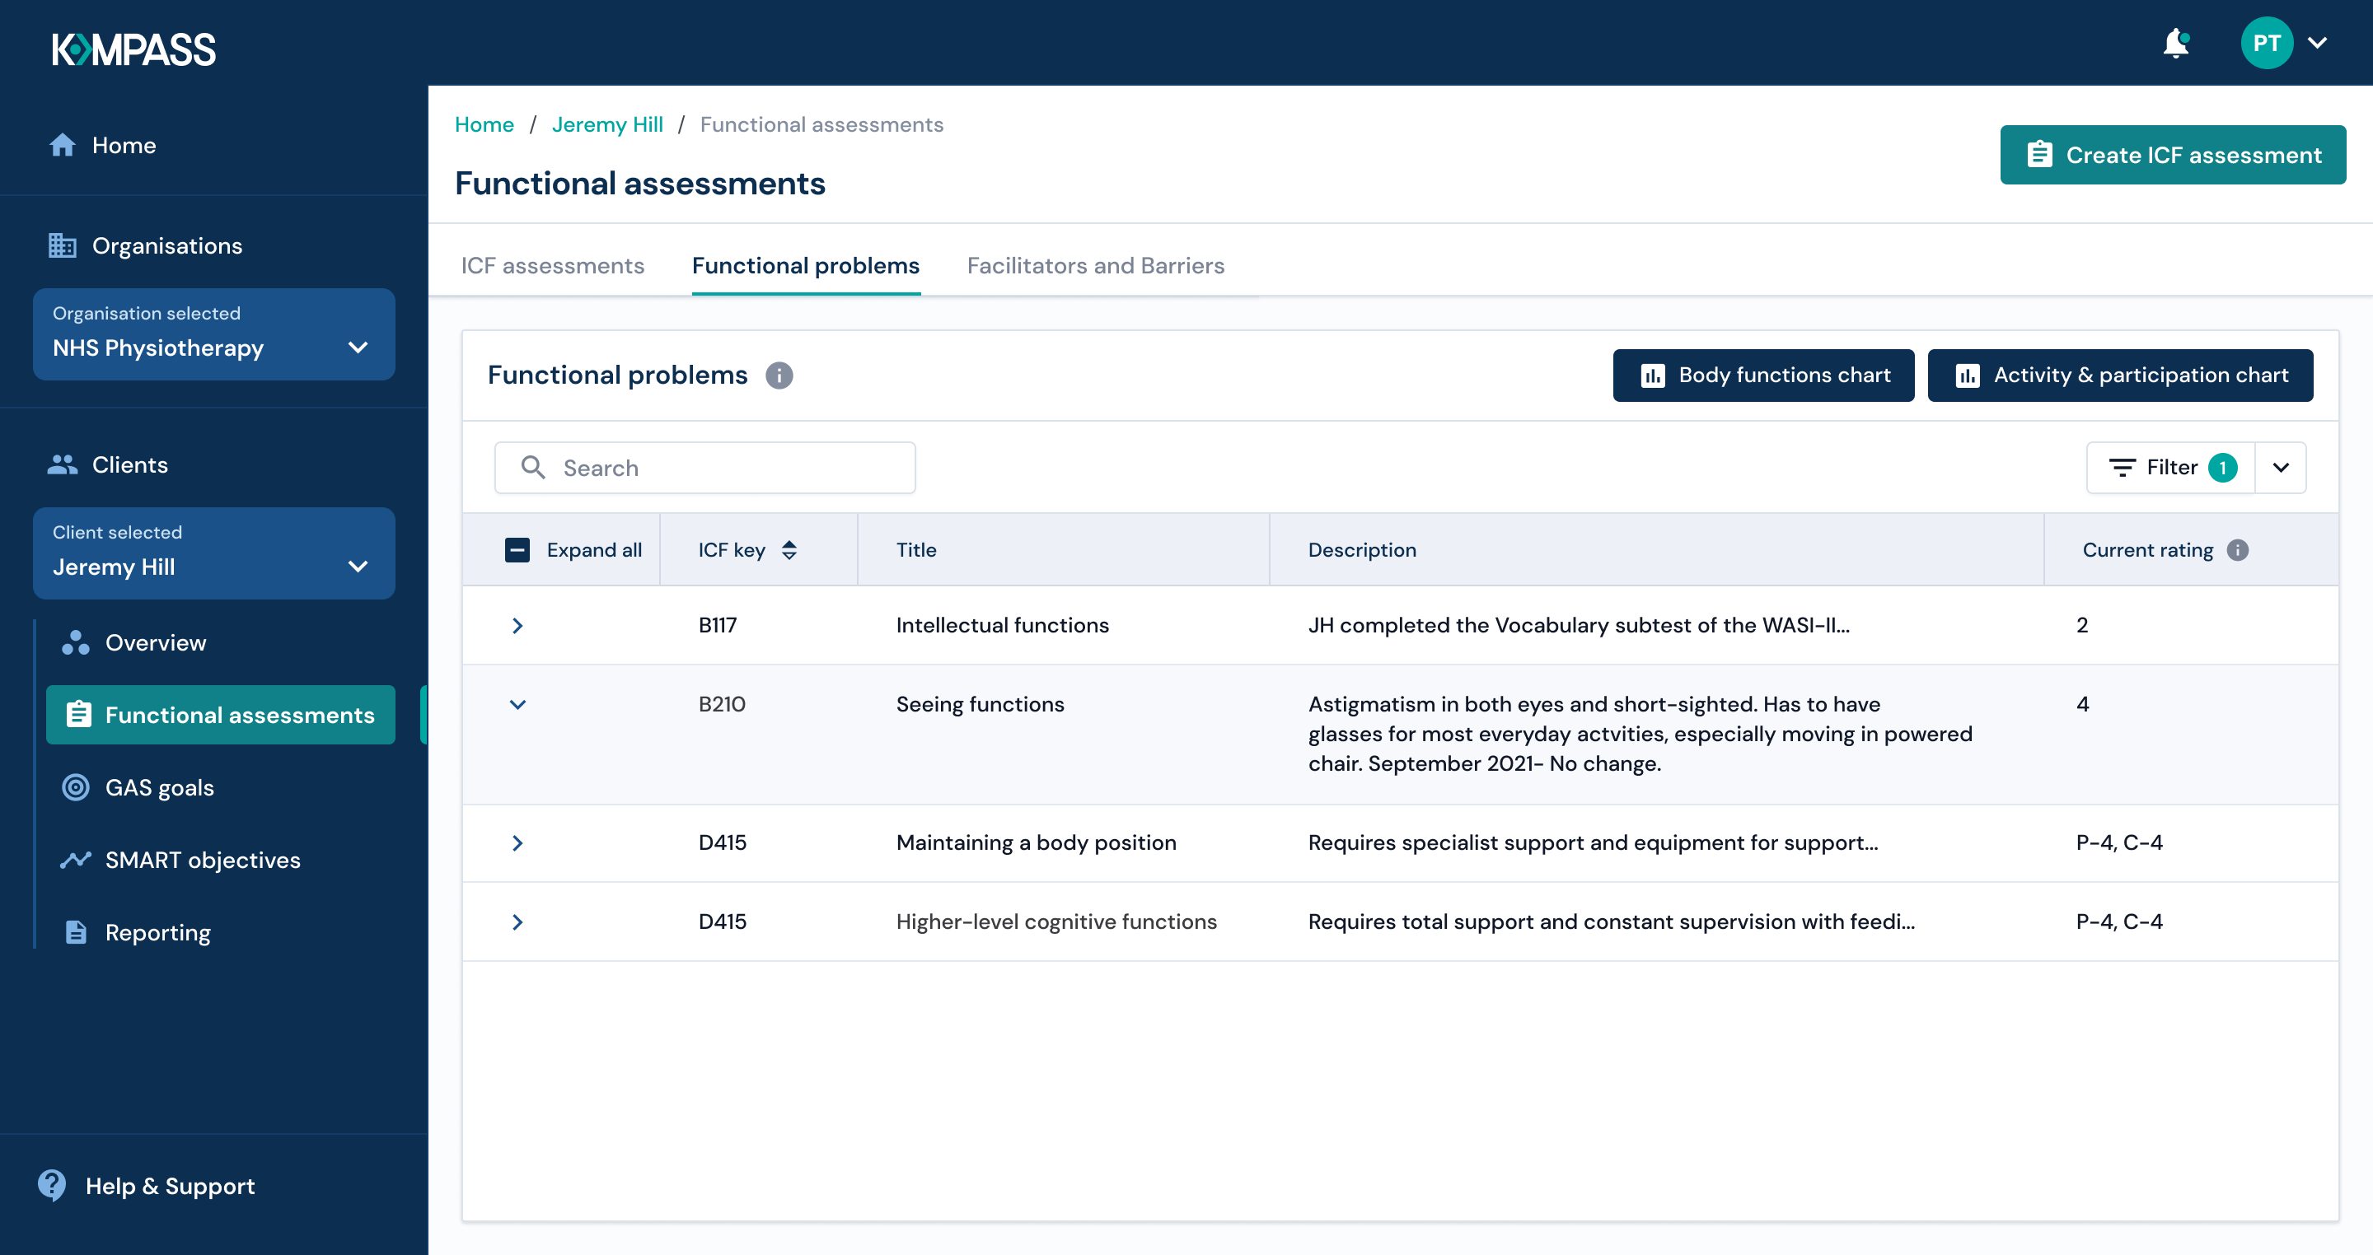Image resolution: width=2373 pixels, height=1255 pixels.
Task: Open the user account dropdown arrow
Action: (x=2318, y=42)
